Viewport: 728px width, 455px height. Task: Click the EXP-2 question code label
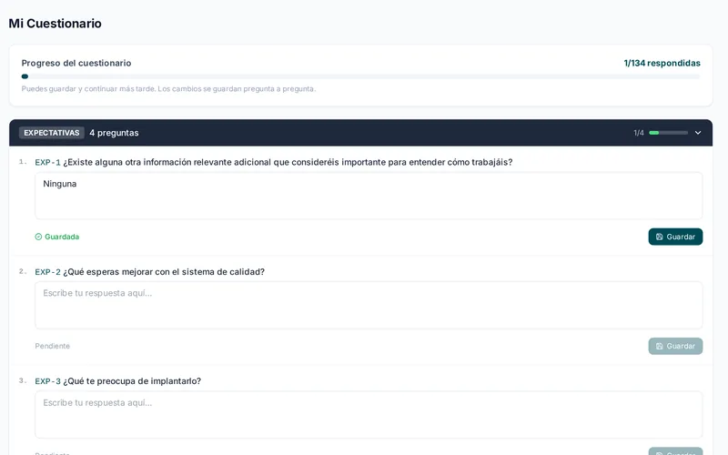click(x=47, y=272)
